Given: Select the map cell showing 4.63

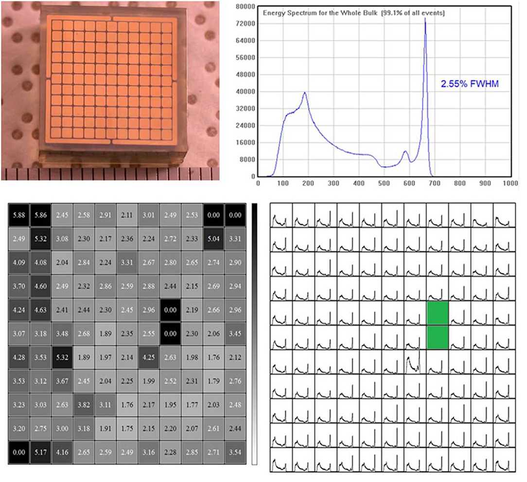Looking at the screenshot, I should coord(41,310).
